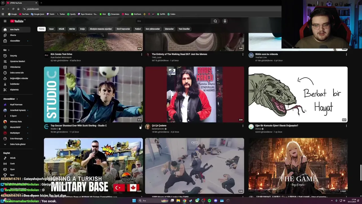Open the tab search dropdown arrow
The height and width of the screenshot is (204, 362).
point(3,3)
